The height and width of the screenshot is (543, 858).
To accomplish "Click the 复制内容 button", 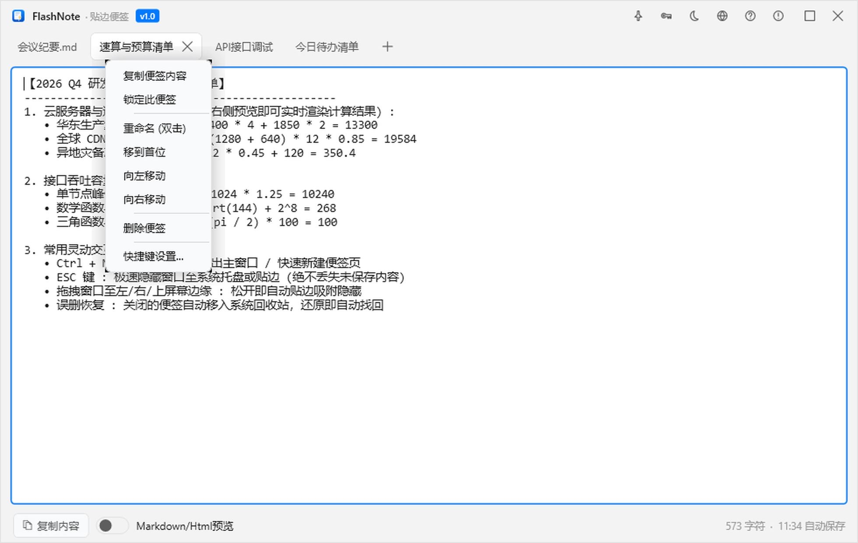I will pos(51,525).
